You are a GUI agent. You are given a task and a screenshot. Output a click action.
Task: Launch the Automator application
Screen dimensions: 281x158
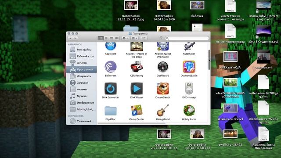pyautogui.click(x=189, y=47)
